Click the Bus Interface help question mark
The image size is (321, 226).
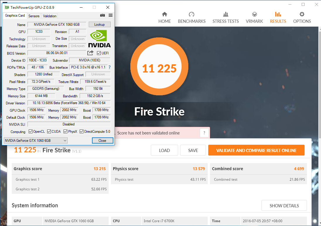pos(109,67)
